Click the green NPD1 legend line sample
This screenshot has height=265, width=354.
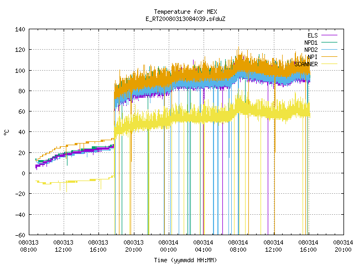pos(329,42)
